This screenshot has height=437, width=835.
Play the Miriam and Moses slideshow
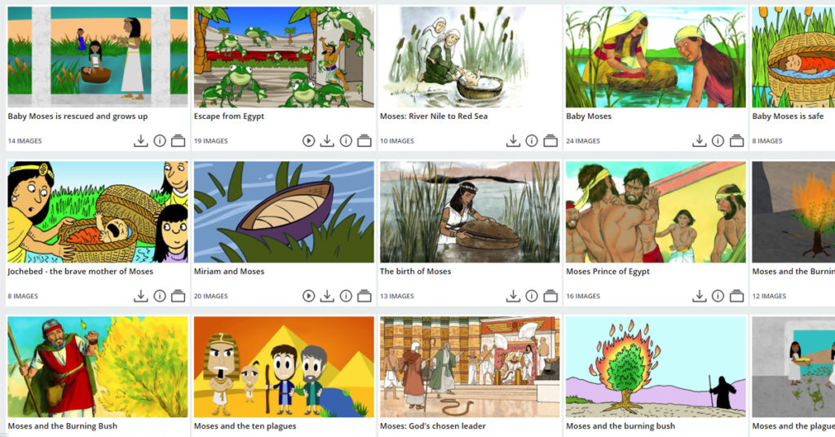(x=308, y=295)
